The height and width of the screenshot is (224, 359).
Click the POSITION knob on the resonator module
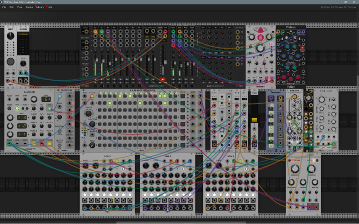coord(315,182)
